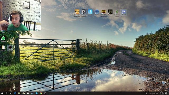Open the taskbar clock and date
This screenshot has width=169, height=95.
pos(161,93)
